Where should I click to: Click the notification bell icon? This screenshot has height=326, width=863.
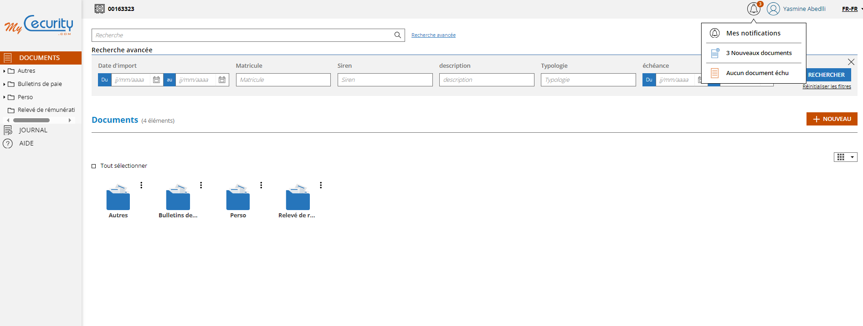(x=753, y=9)
